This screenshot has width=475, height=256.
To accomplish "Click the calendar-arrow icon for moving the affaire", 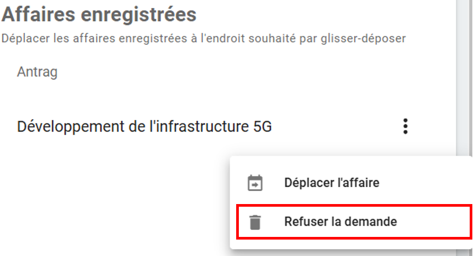I will (255, 183).
